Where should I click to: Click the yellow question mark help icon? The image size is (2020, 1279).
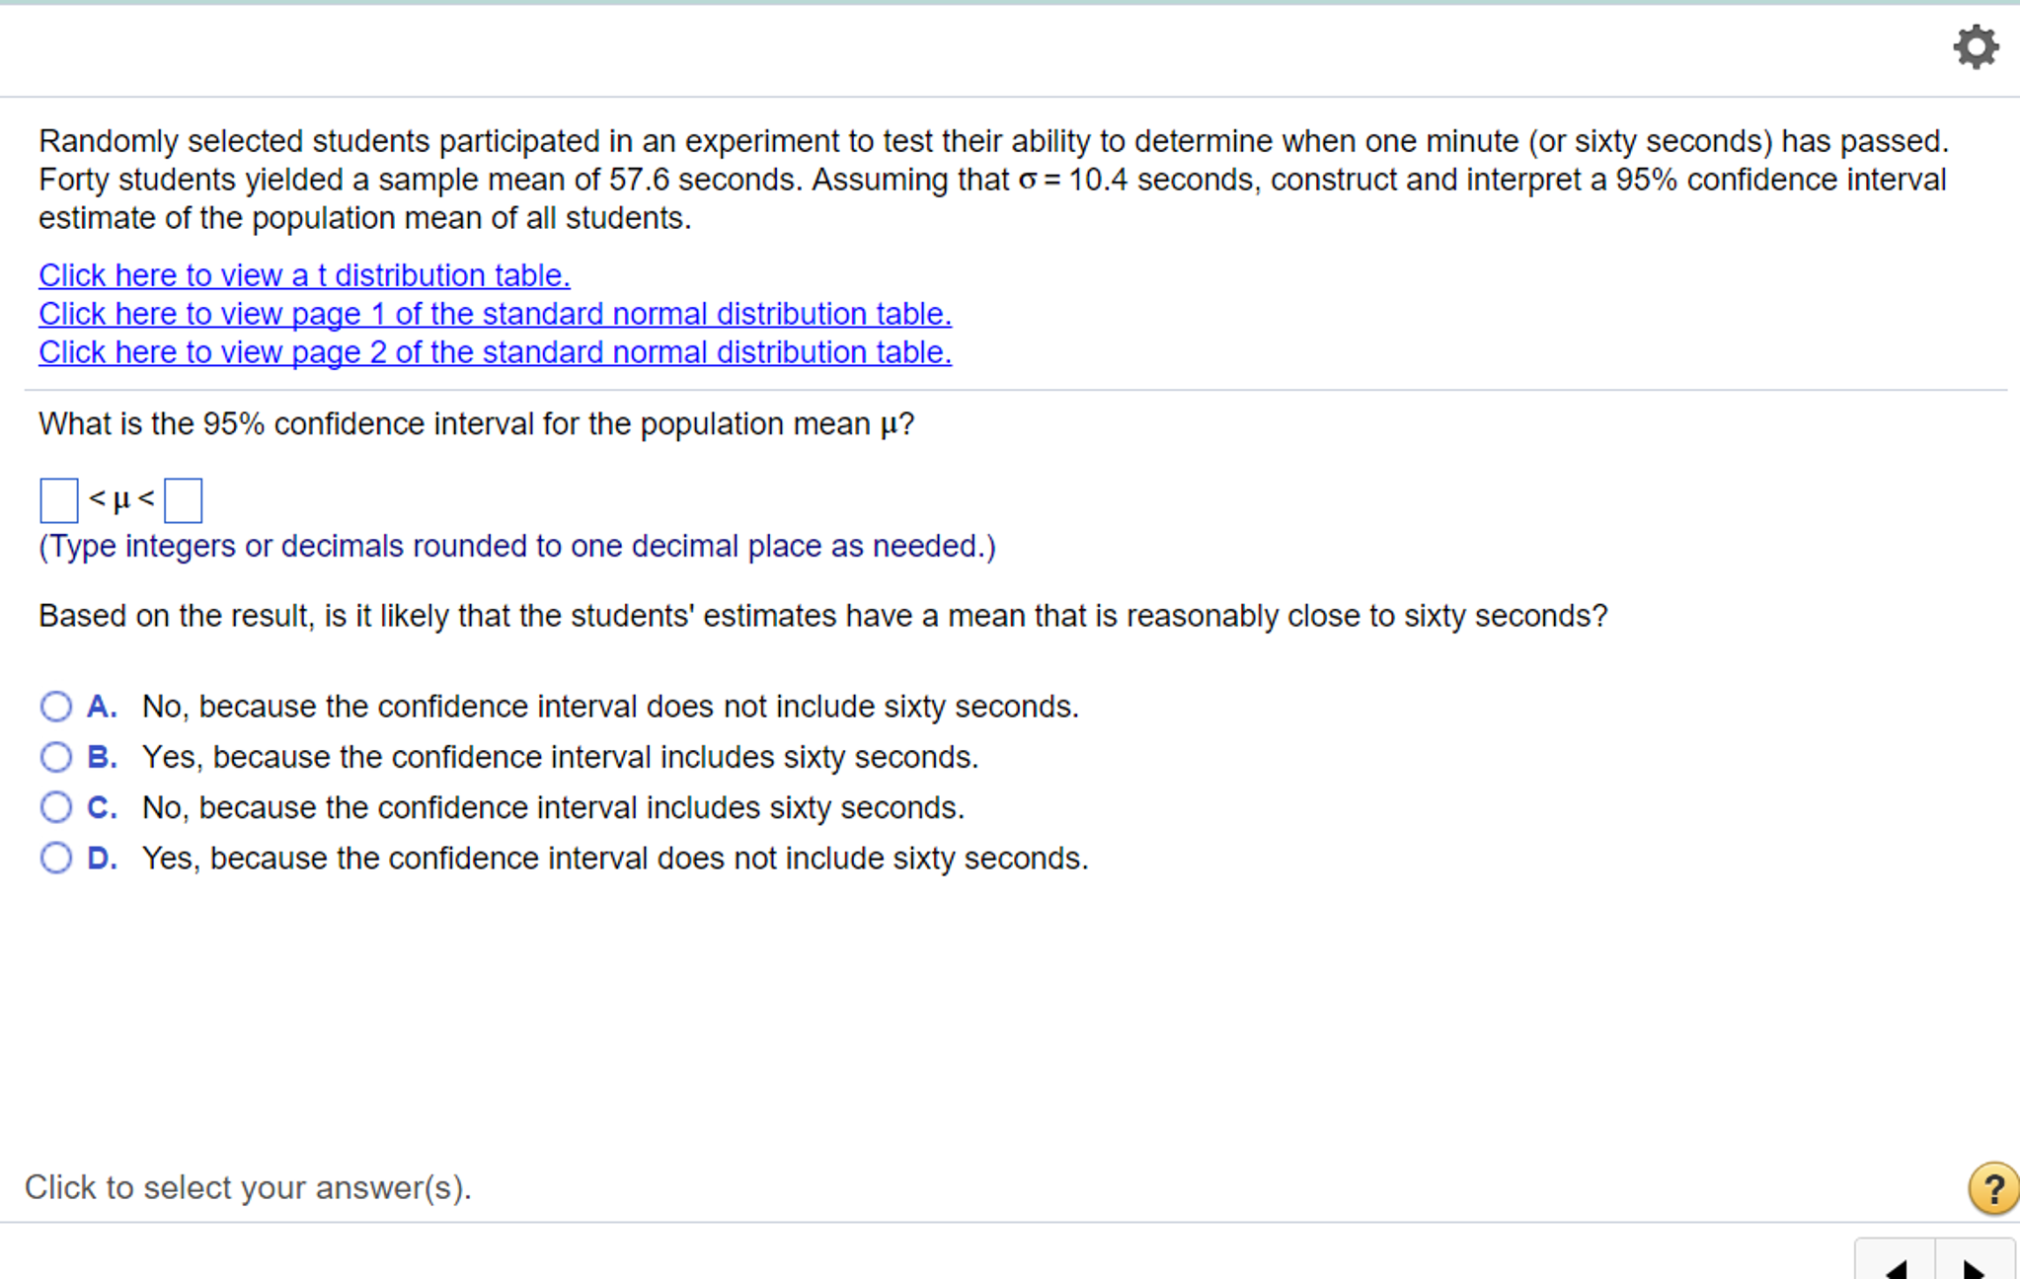pyautogui.click(x=1992, y=1187)
